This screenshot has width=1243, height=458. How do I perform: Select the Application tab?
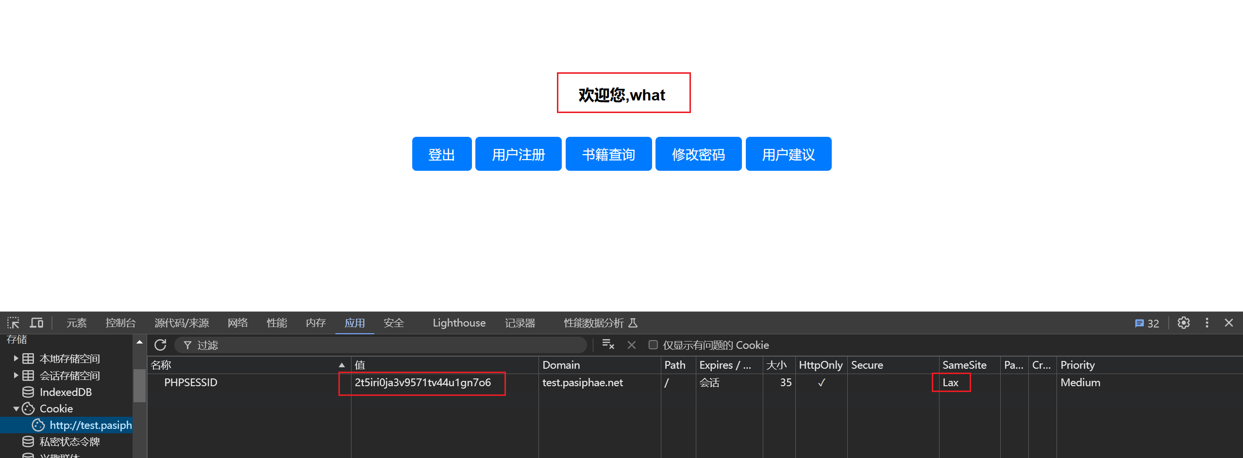(354, 323)
